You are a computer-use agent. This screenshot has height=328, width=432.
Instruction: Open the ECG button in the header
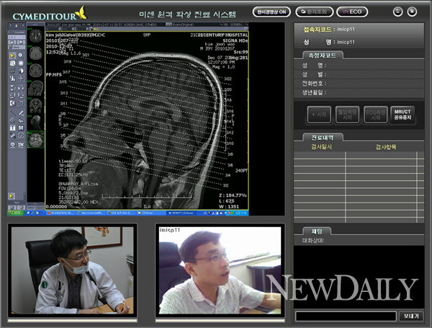point(352,12)
